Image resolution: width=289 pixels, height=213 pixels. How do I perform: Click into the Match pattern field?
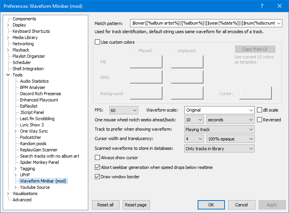(x=206, y=23)
